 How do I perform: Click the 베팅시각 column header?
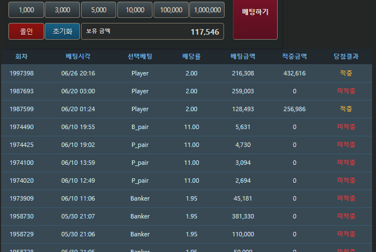pyautogui.click(x=78, y=56)
